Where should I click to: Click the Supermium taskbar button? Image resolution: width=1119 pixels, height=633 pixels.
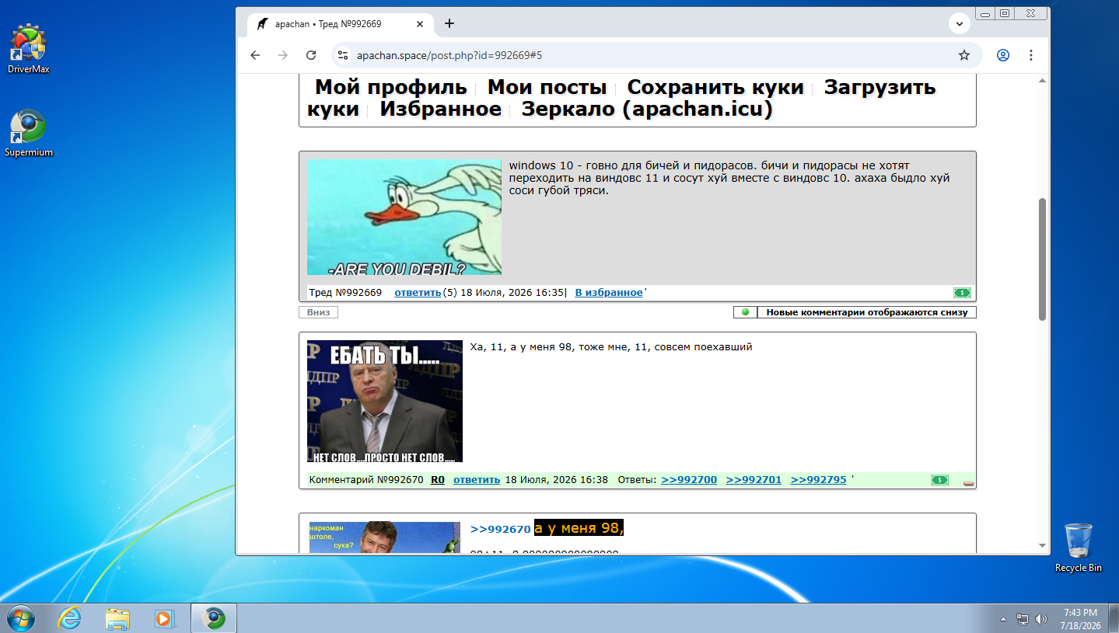[214, 618]
